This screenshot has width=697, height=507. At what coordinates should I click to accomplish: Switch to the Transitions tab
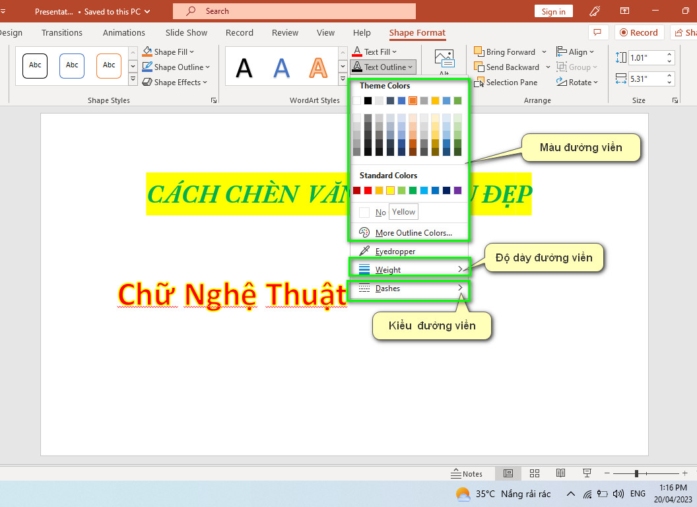pyautogui.click(x=62, y=32)
